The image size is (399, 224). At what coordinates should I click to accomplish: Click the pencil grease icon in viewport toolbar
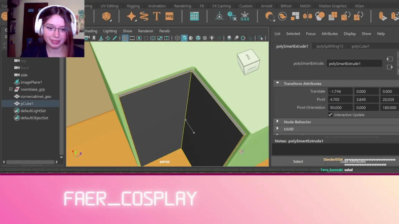point(115,38)
